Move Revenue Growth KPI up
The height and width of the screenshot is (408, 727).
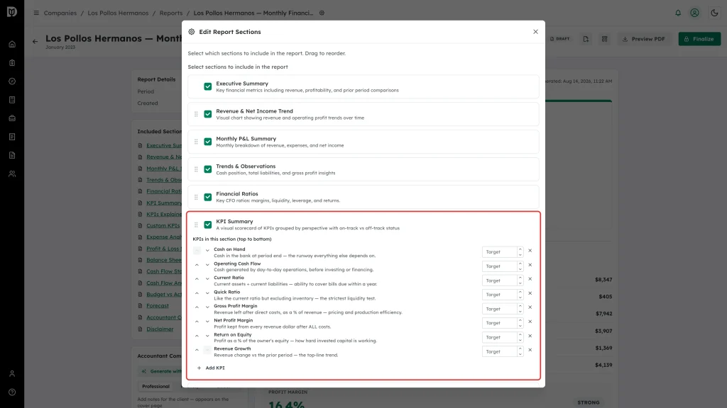tap(197, 350)
